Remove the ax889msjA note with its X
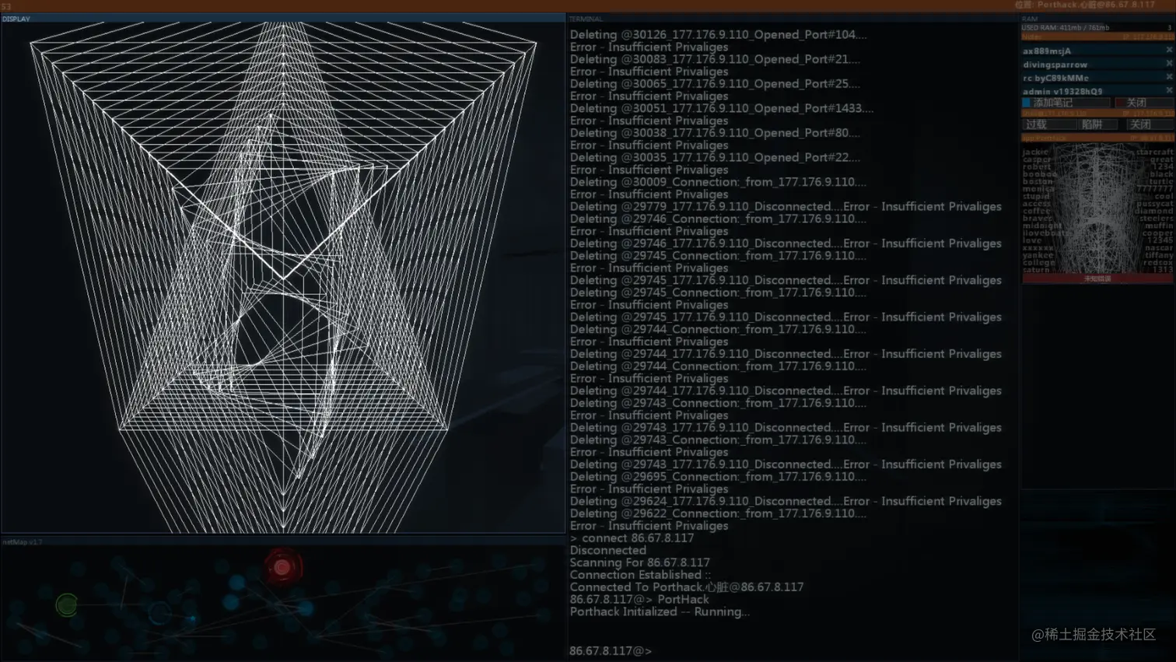The height and width of the screenshot is (662, 1176). (x=1168, y=50)
